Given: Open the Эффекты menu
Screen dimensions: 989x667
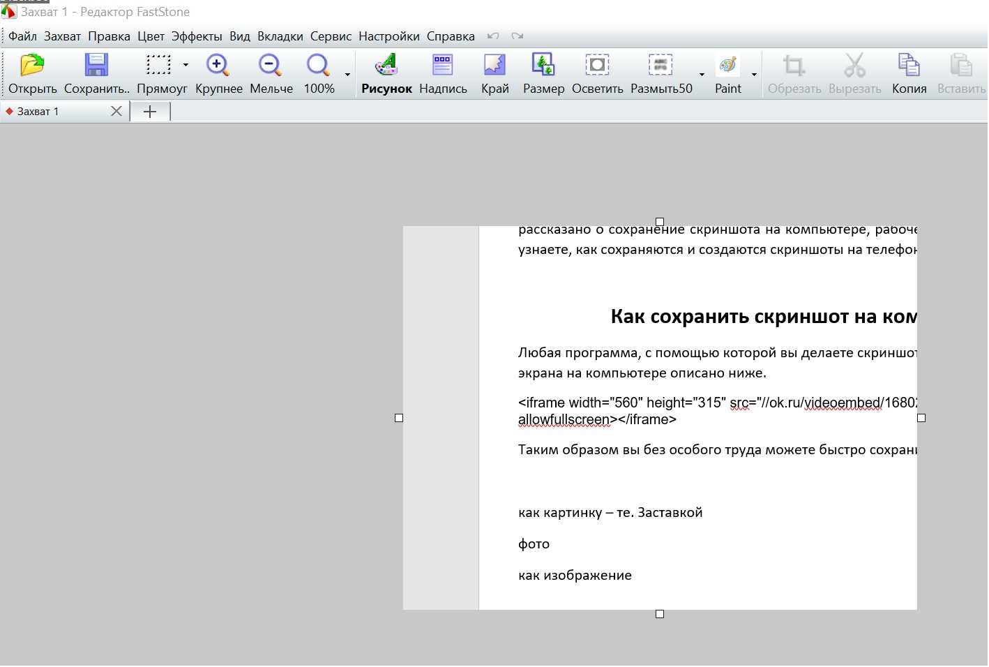Looking at the screenshot, I should (197, 36).
